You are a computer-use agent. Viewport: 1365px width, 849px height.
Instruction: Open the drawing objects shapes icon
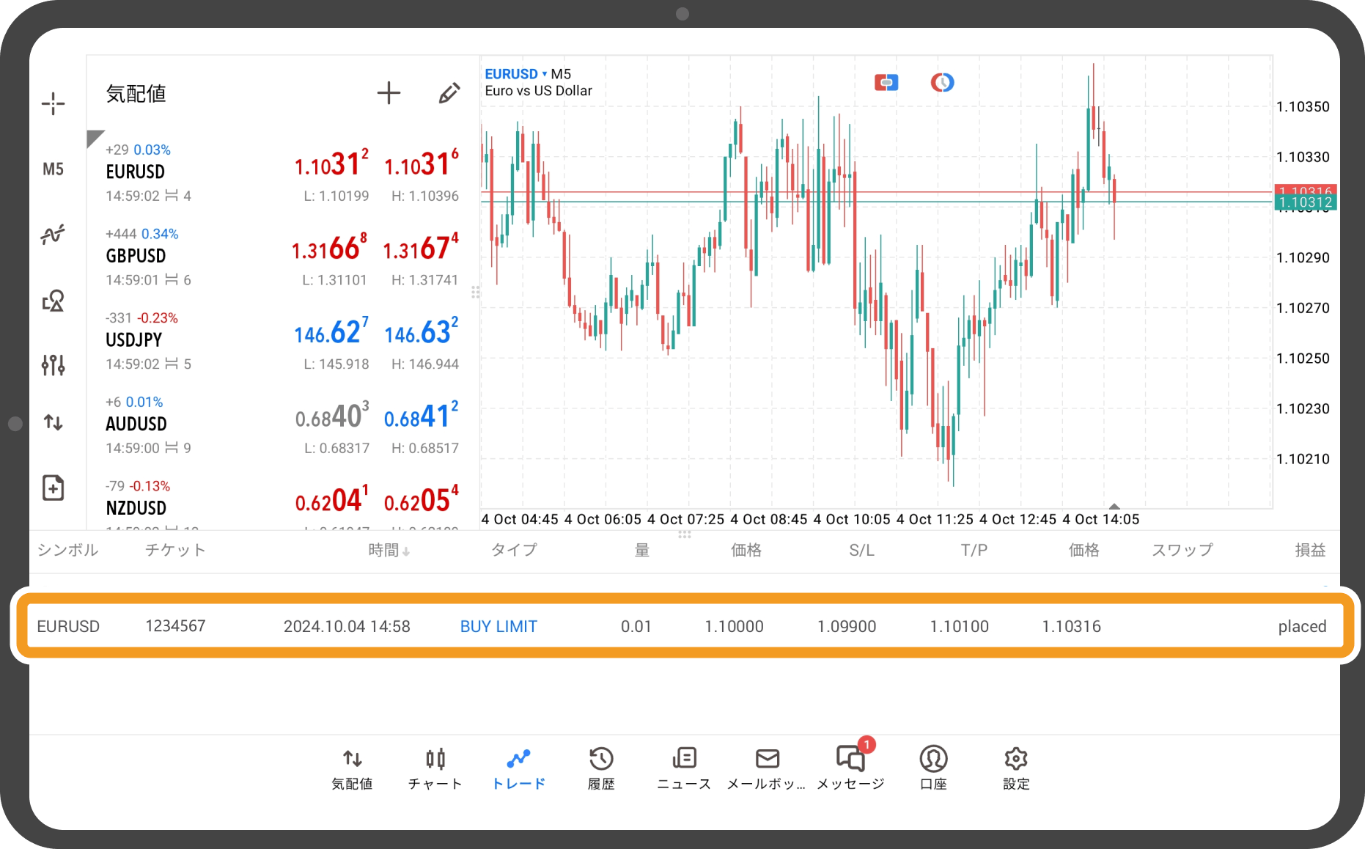pos(53,301)
